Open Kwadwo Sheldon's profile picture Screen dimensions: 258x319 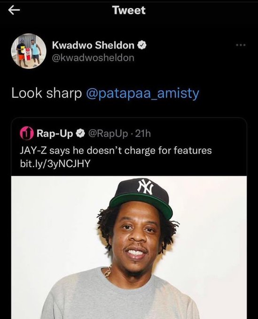tap(29, 51)
